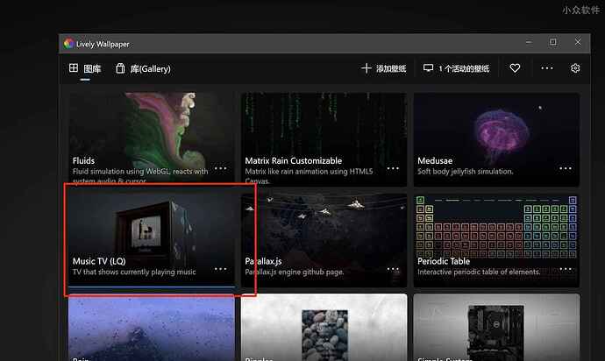This screenshot has width=605, height=361.
Task: Expand more options for Music TV (LQ)
Action: pyautogui.click(x=220, y=268)
